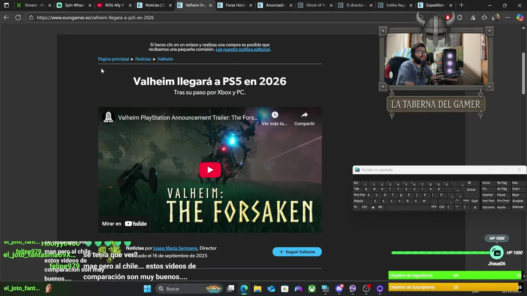This screenshot has width=527, height=296.
Task: Open Discord from the taskbar
Action: (x=339, y=289)
